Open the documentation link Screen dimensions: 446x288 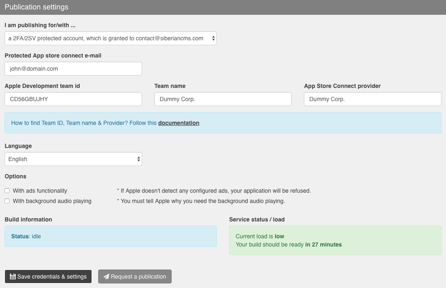click(179, 123)
